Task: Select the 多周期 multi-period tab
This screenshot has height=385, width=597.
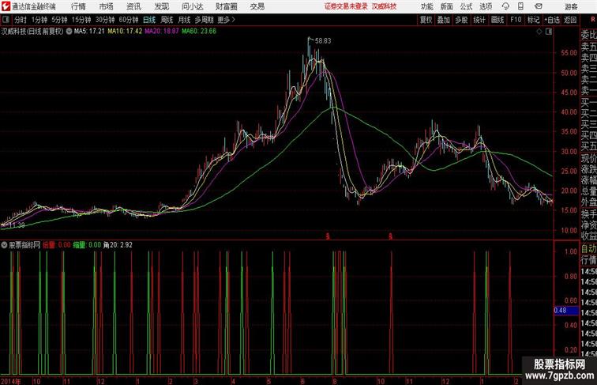Action: 204,20
